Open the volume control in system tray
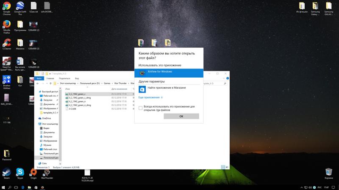Screen dimensions: 339x190 point(310,187)
